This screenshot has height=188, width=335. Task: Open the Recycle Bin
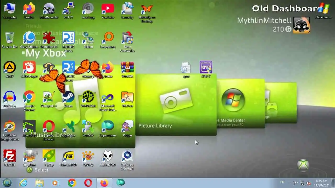[10, 40]
